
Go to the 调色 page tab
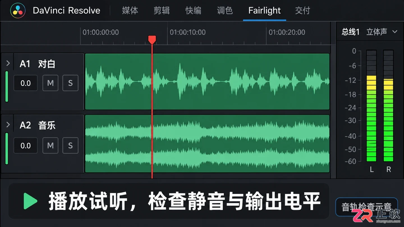point(225,11)
